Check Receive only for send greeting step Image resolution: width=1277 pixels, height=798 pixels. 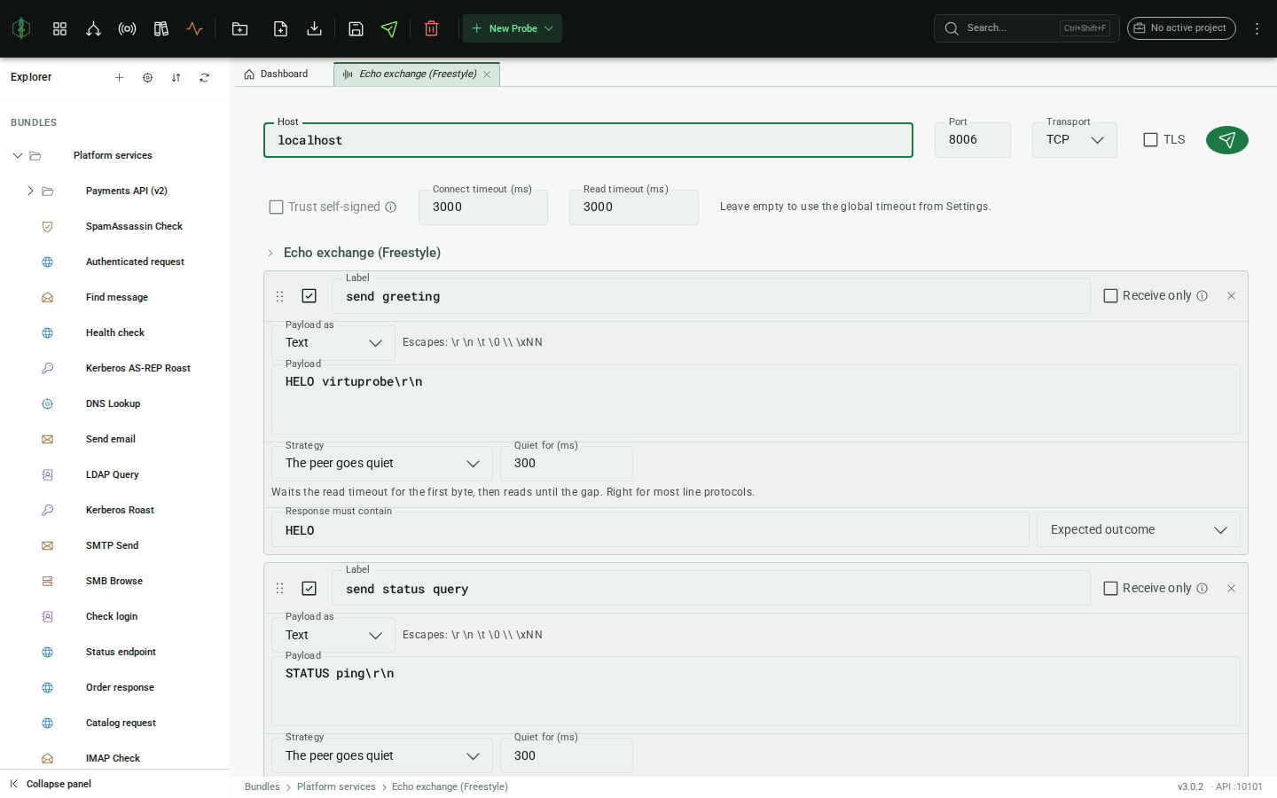tap(1110, 295)
